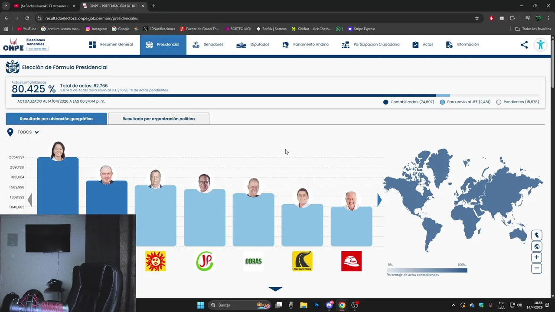Viewport: 555px width, 312px height.
Task: Open File Explorer from taskbar
Action: point(304,305)
